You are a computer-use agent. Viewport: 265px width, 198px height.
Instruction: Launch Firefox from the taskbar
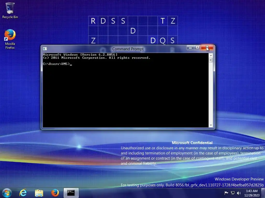pyautogui.click(x=55, y=193)
